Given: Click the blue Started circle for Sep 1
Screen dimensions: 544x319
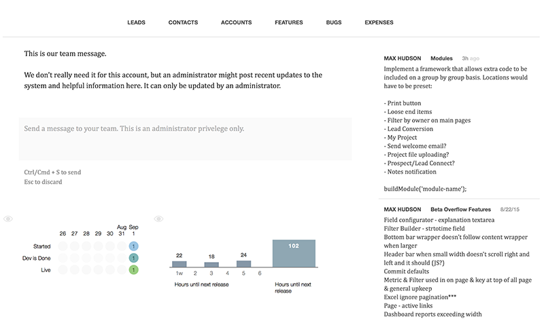Looking at the screenshot, I should (x=133, y=246).
